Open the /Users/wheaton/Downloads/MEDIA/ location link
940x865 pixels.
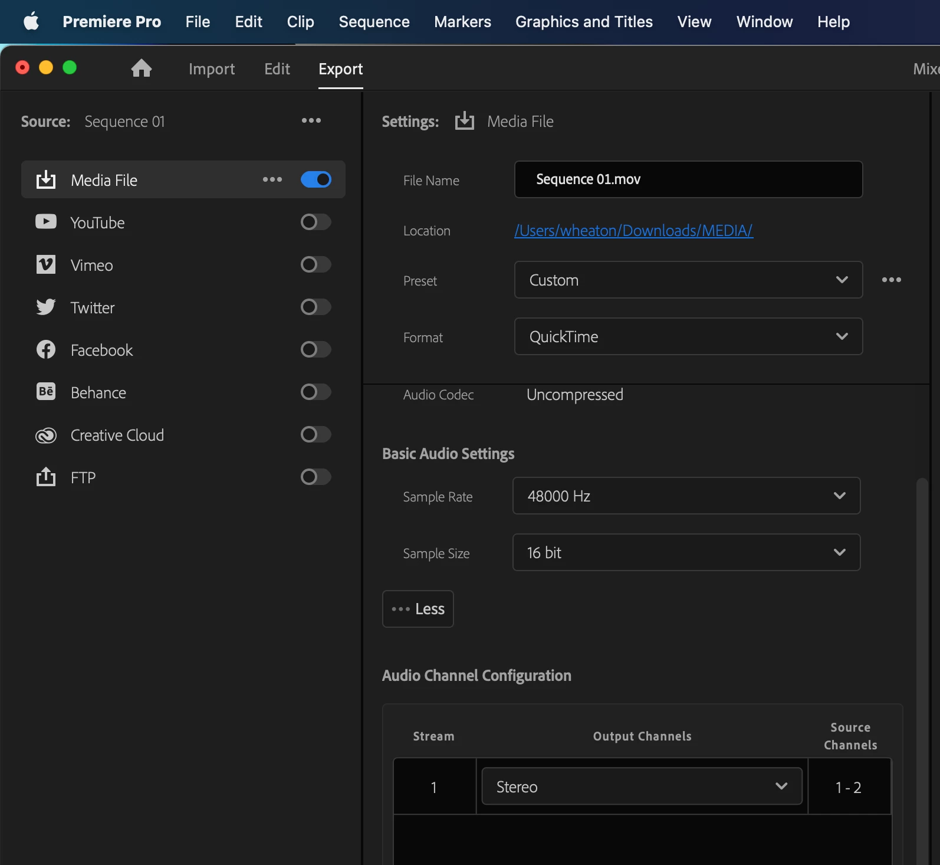(633, 230)
